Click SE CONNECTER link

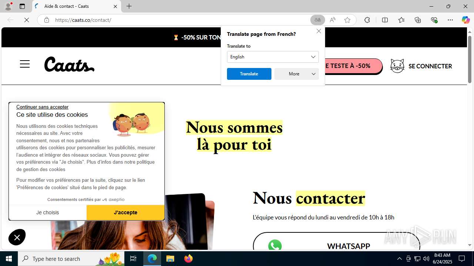click(x=430, y=66)
